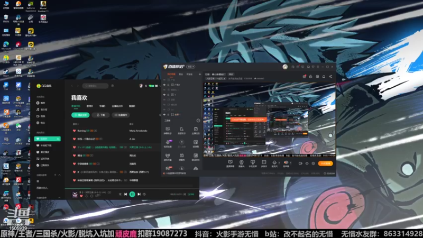The height and width of the screenshot is (238, 423).
Task: Click the QQ Music back arrow
Action: (72, 86)
